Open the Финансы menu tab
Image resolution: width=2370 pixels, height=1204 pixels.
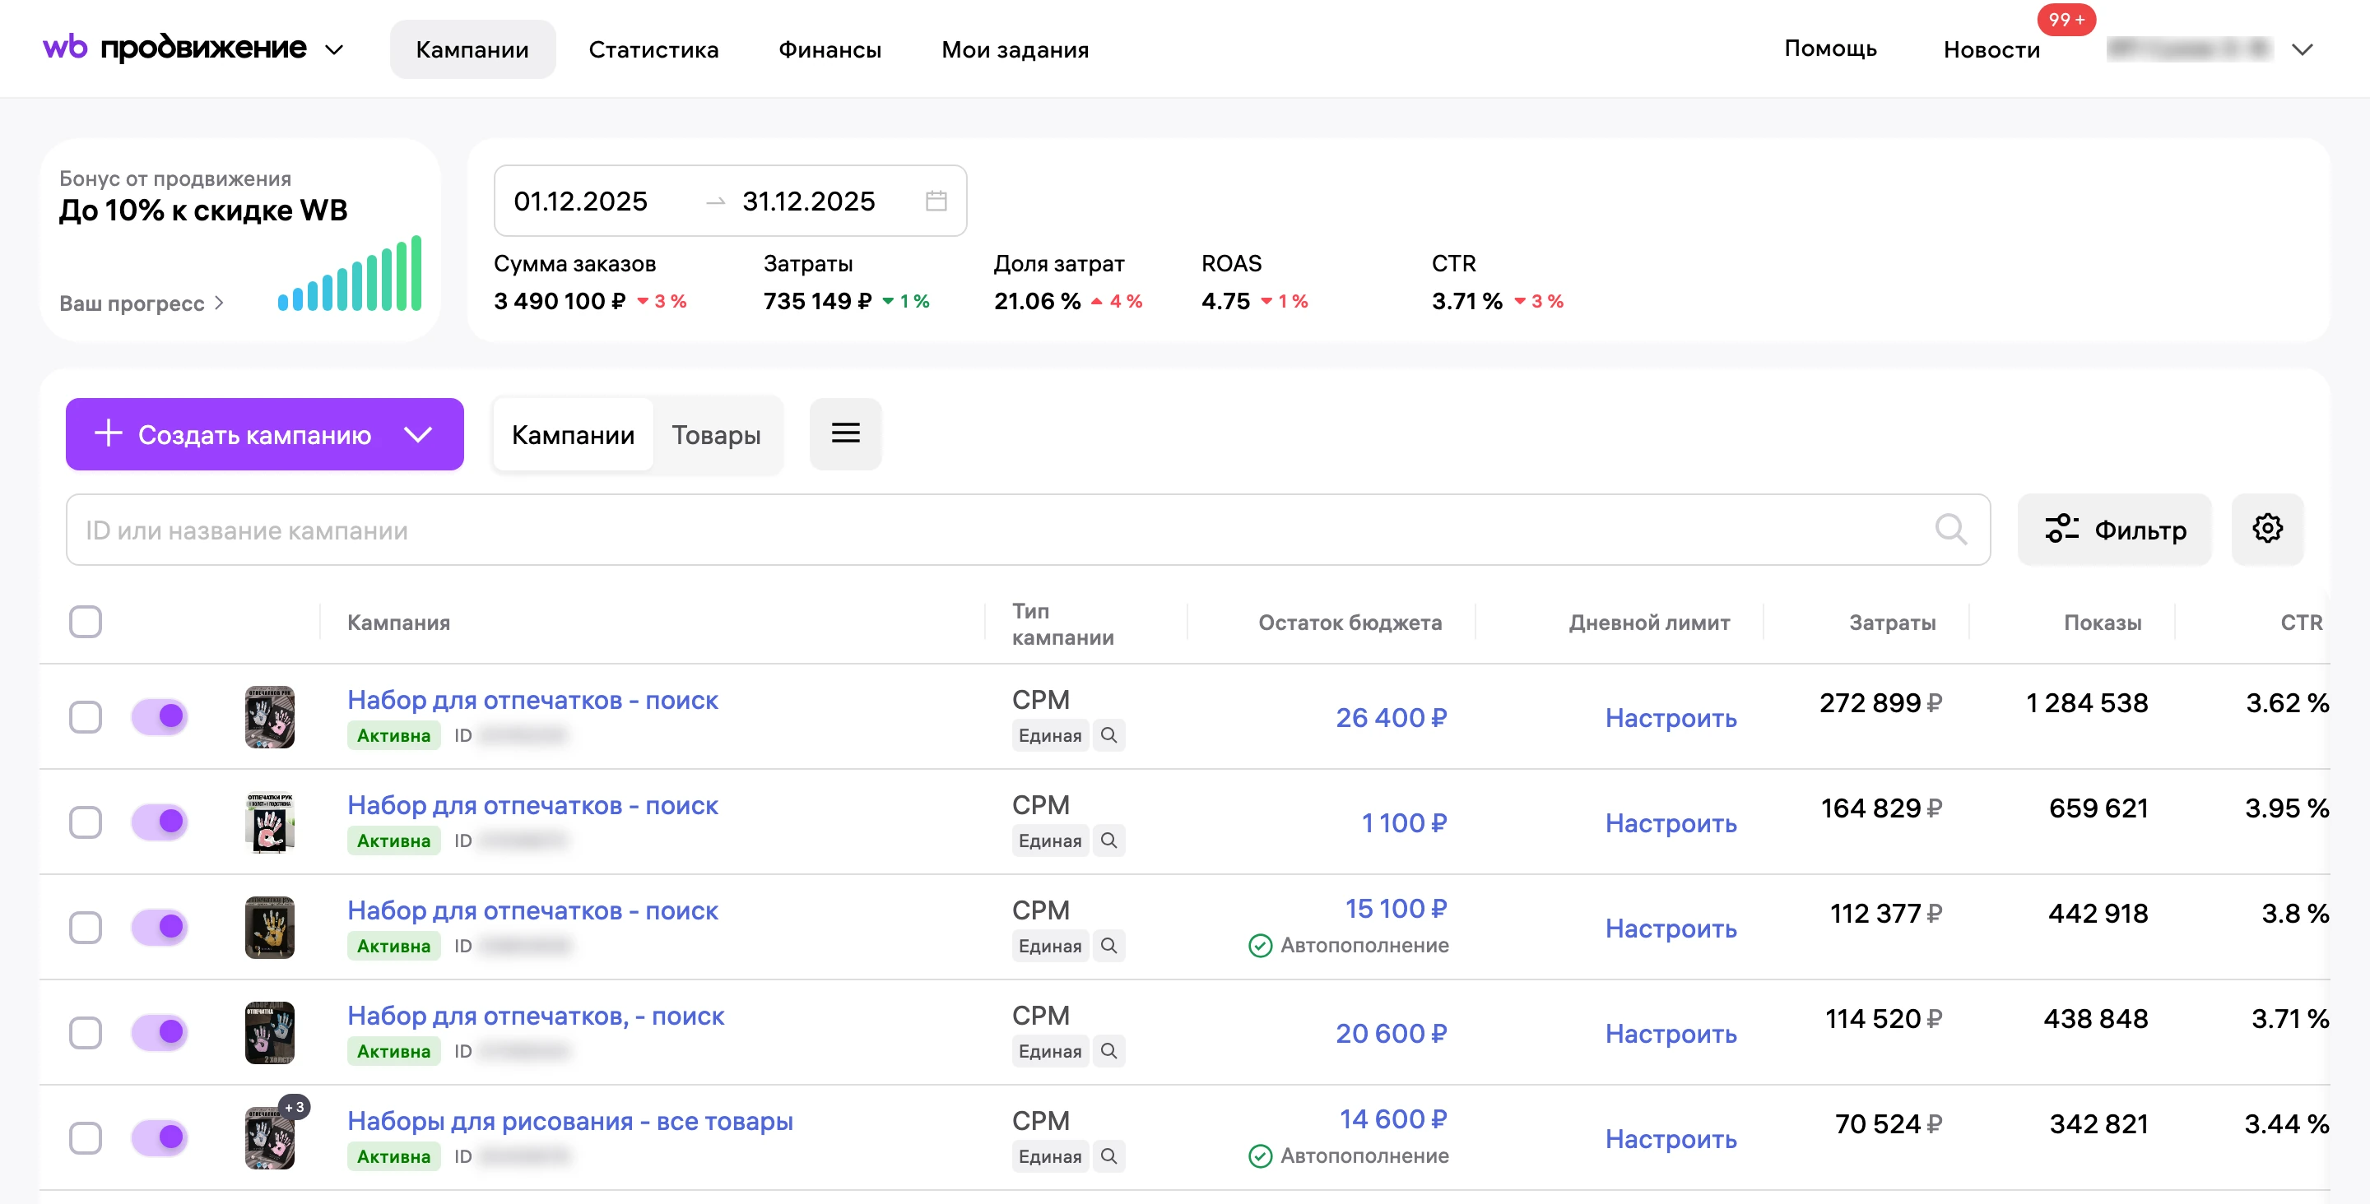pyautogui.click(x=829, y=49)
